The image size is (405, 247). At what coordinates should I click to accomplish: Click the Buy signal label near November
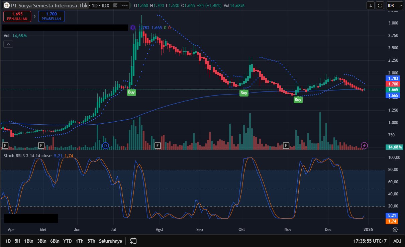[x=298, y=100]
